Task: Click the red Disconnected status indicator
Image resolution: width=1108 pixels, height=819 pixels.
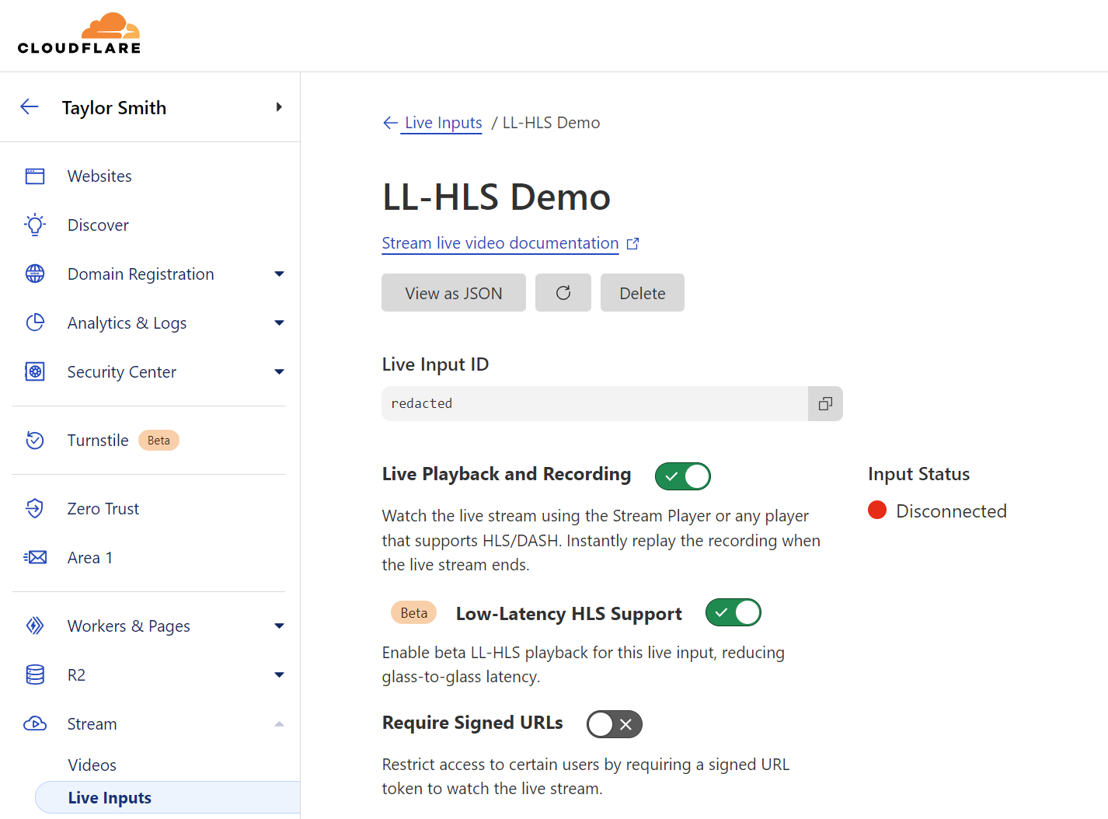Action: [877, 510]
